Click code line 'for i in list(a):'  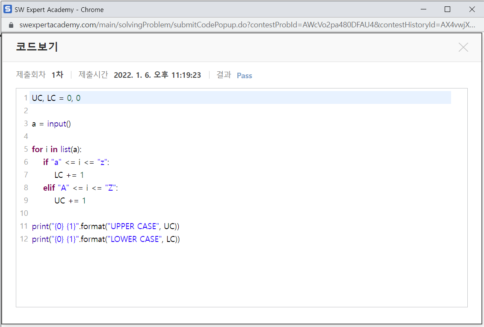click(56, 149)
